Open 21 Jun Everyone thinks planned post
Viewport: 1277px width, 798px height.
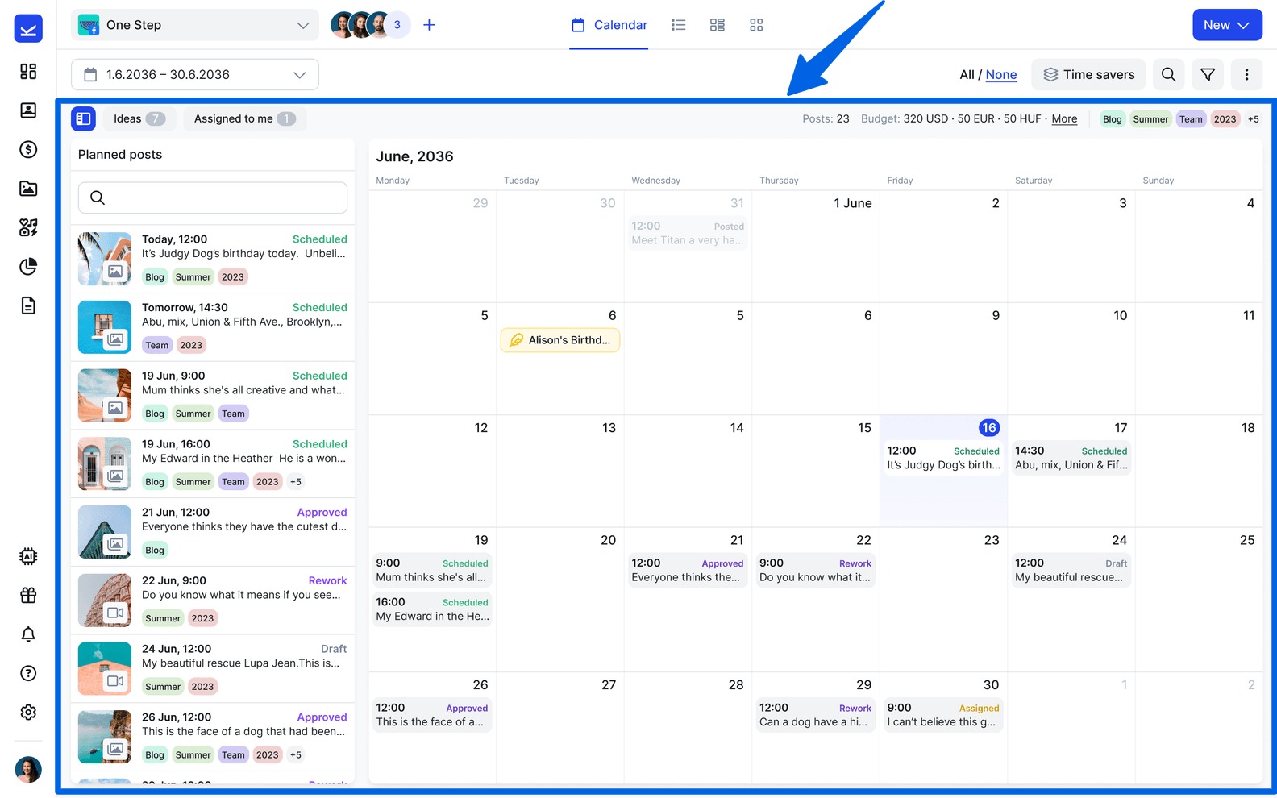(x=213, y=532)
